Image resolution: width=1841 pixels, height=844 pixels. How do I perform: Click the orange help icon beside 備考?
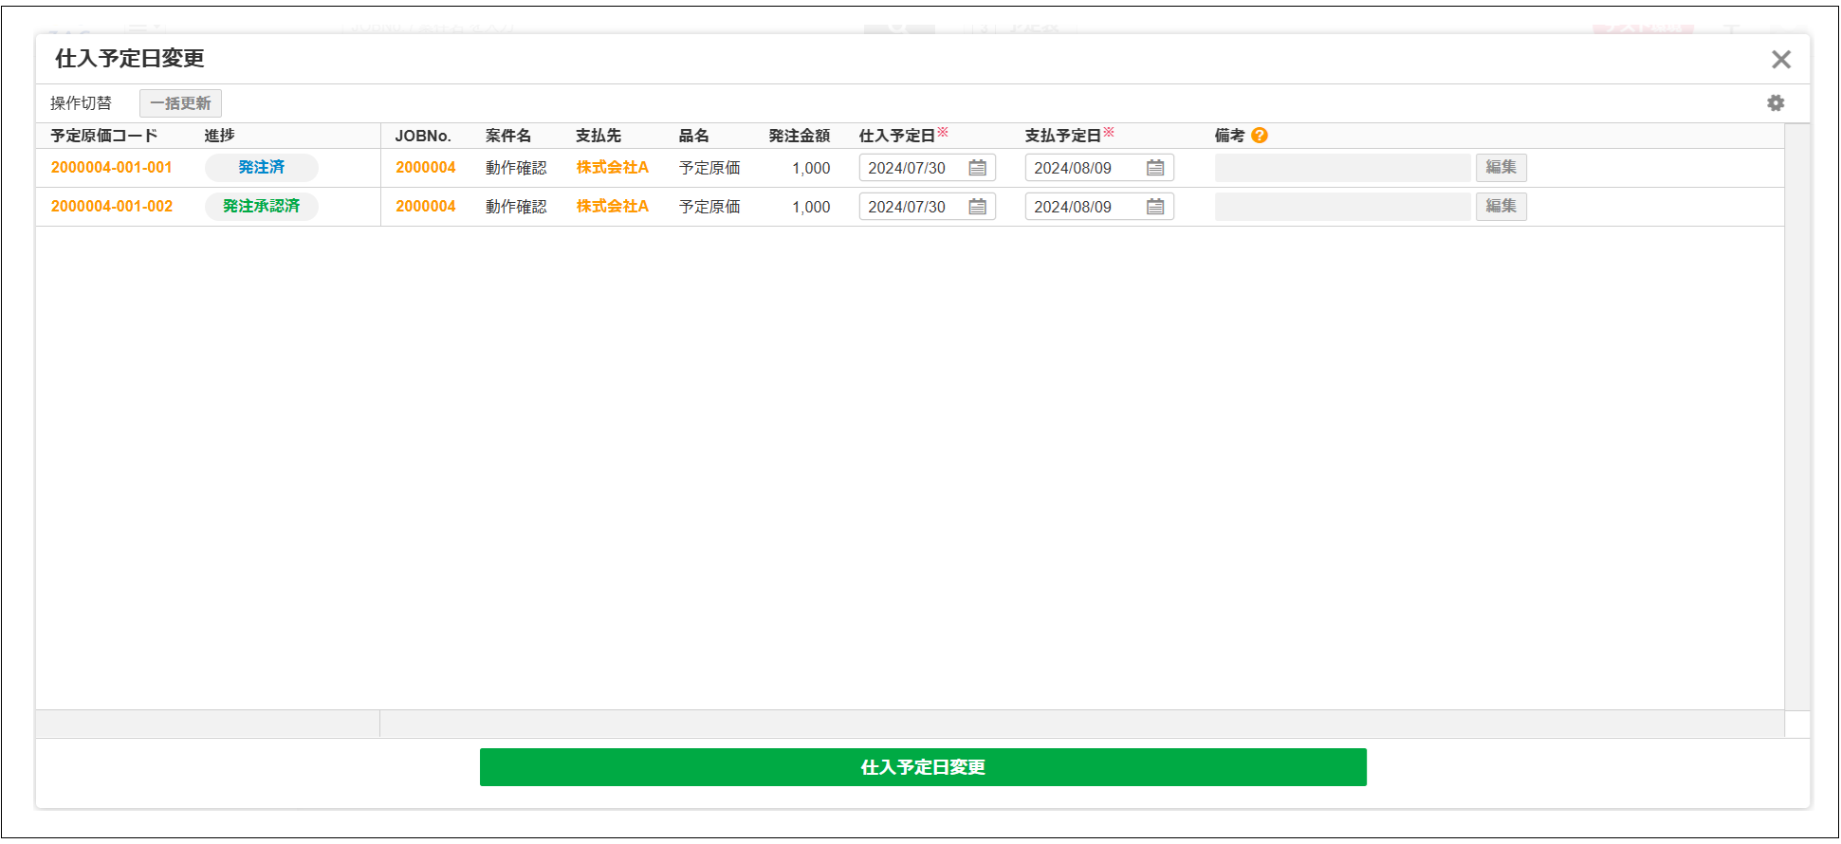click(1260, 136)
